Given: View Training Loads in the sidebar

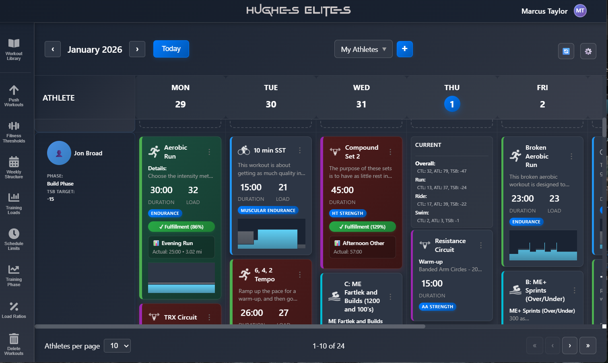Looking at the screenshot, I should click(x=14, y=203).
